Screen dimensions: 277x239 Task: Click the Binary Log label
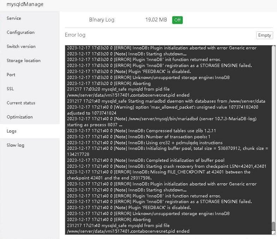tap(102, 20)
